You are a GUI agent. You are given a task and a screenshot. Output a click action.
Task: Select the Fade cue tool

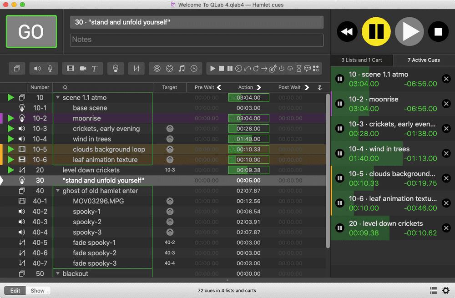click(x=136, y=68)
